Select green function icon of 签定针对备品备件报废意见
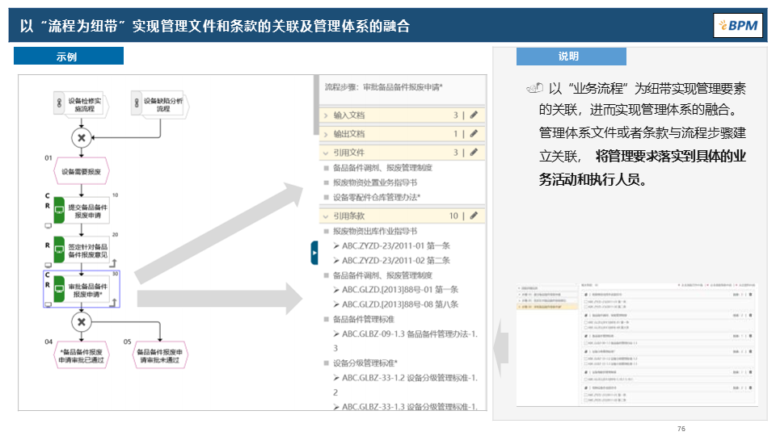Viewport: 776px width, 436px height. (x=59, y=249)
